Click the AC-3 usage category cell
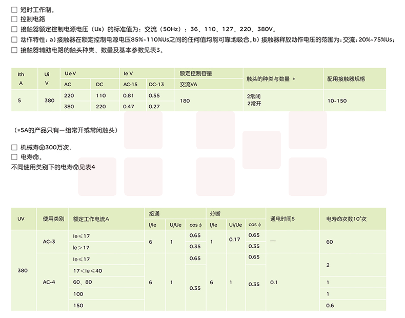This screenshot has width=405, height=318. pyautogui.click(x=50, y=241)
